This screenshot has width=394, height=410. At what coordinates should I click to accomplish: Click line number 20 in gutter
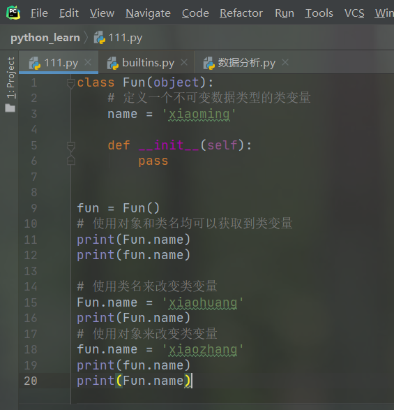[31, 381]
